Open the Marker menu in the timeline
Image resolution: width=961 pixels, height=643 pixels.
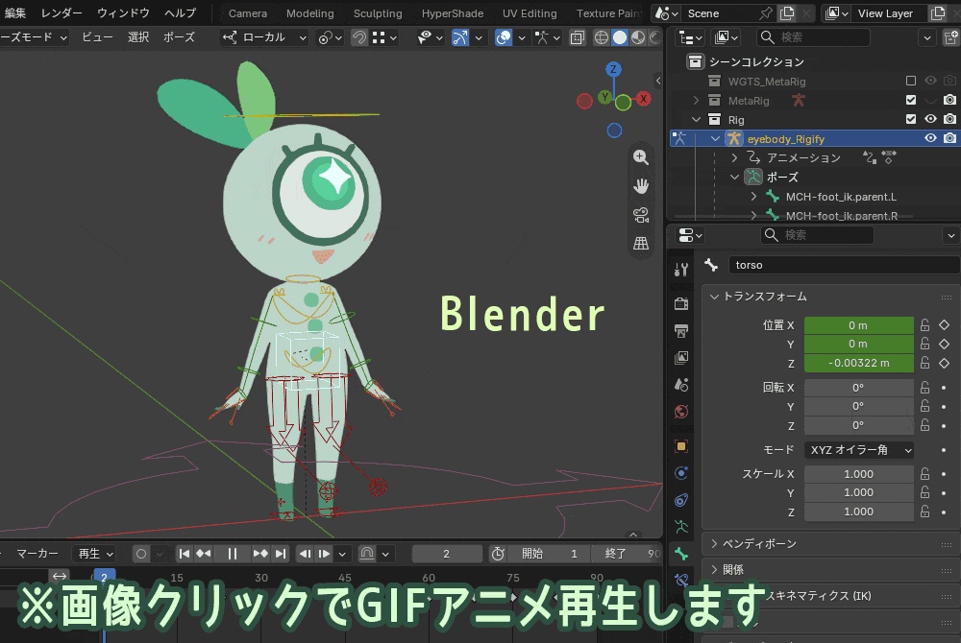(37, 554)
